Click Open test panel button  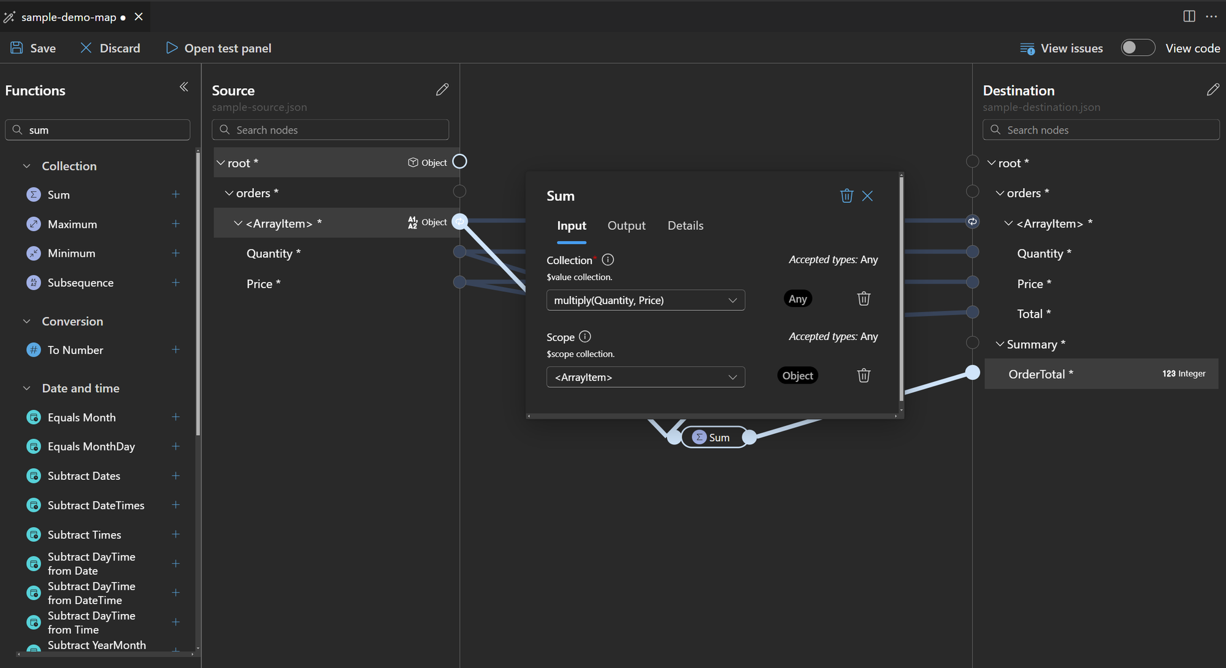pos(219,48)
